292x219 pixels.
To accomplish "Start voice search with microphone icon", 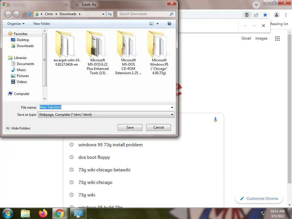I will 216,119.
